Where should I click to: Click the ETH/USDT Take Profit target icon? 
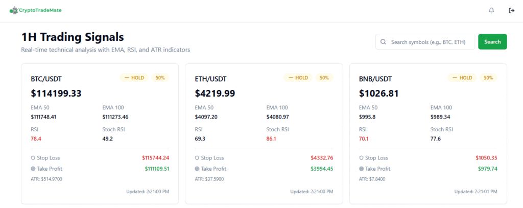tap(197, 169)
